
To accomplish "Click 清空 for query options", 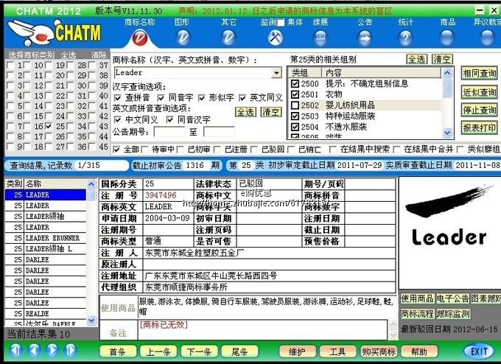I will (270, 112).
